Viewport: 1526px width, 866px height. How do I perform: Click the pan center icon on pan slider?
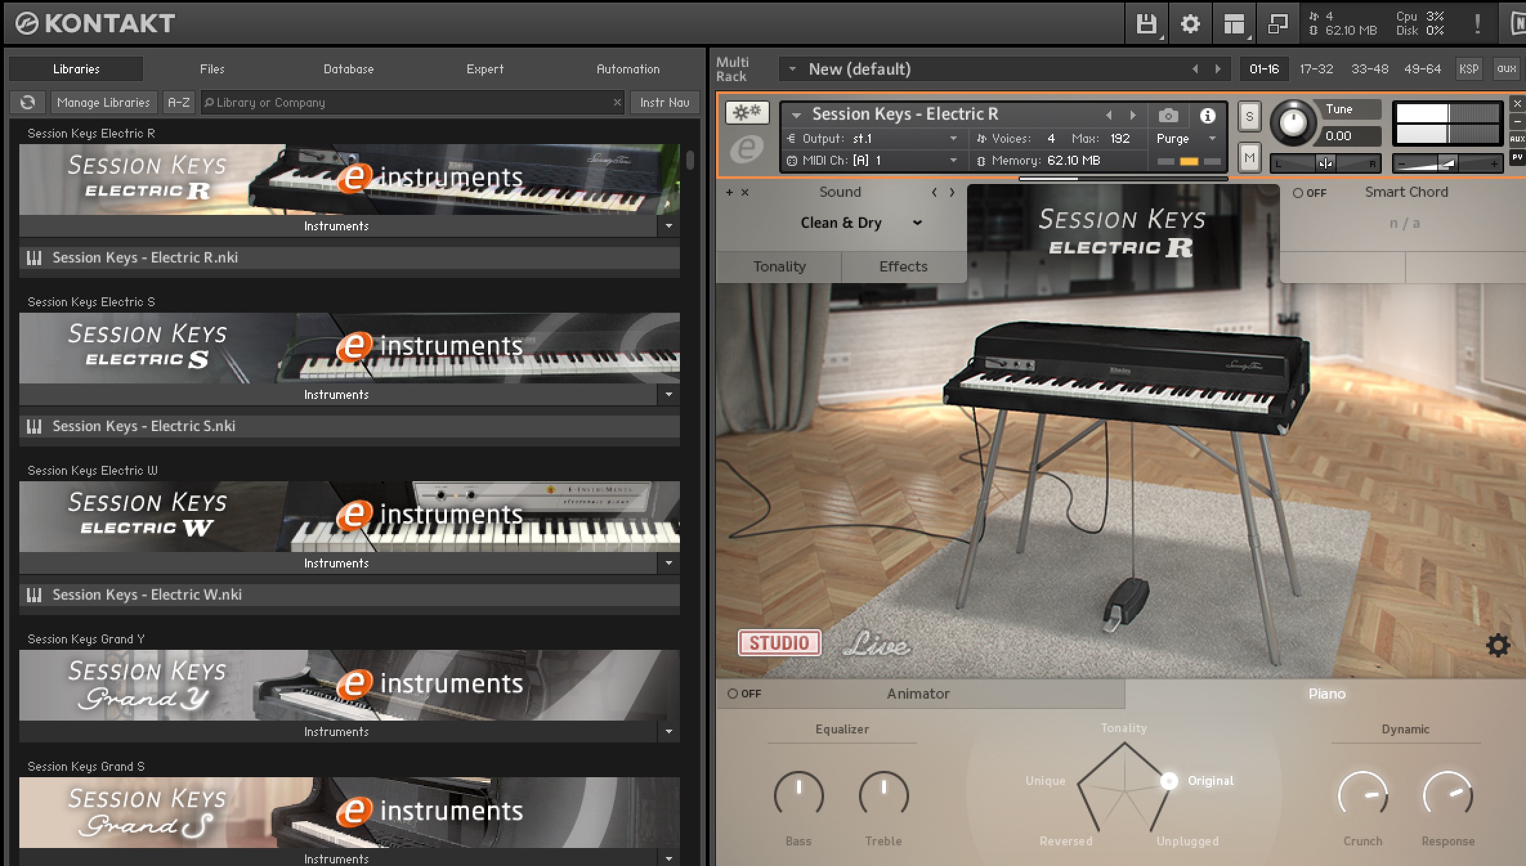point(1325,163)
